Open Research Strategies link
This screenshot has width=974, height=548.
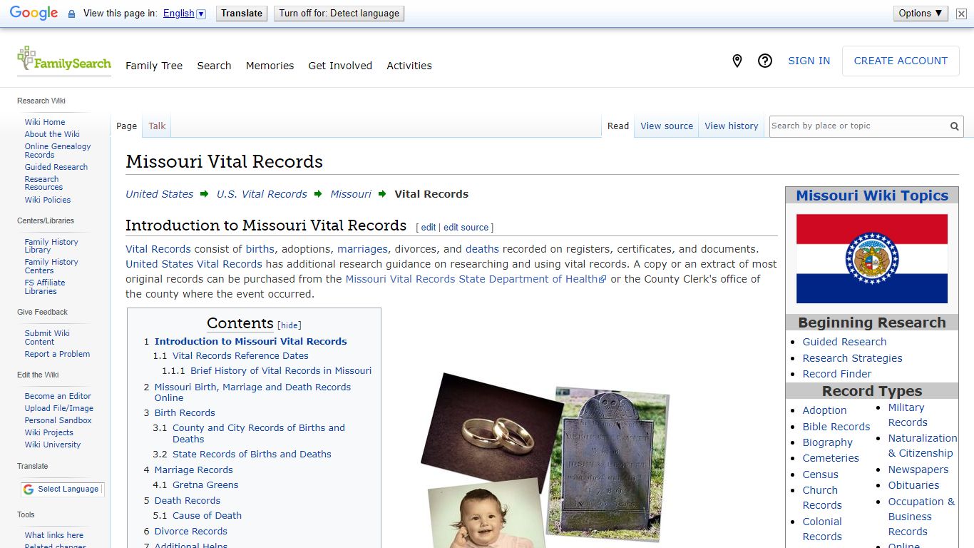pyautogui.click(x=852, y=358)
